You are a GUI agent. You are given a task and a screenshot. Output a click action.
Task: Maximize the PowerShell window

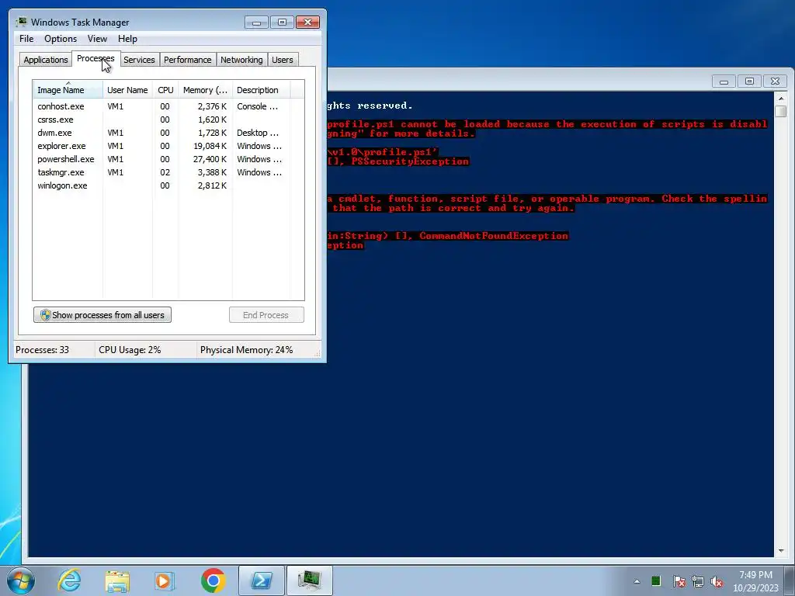coord(749,81)
